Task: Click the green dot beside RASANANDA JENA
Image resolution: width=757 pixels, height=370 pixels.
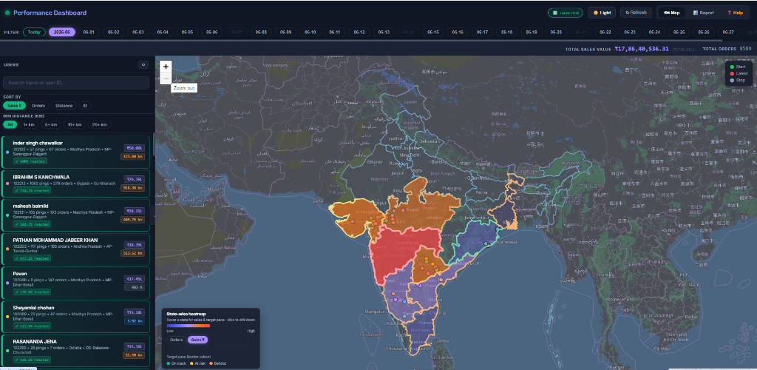Action: 7,350
